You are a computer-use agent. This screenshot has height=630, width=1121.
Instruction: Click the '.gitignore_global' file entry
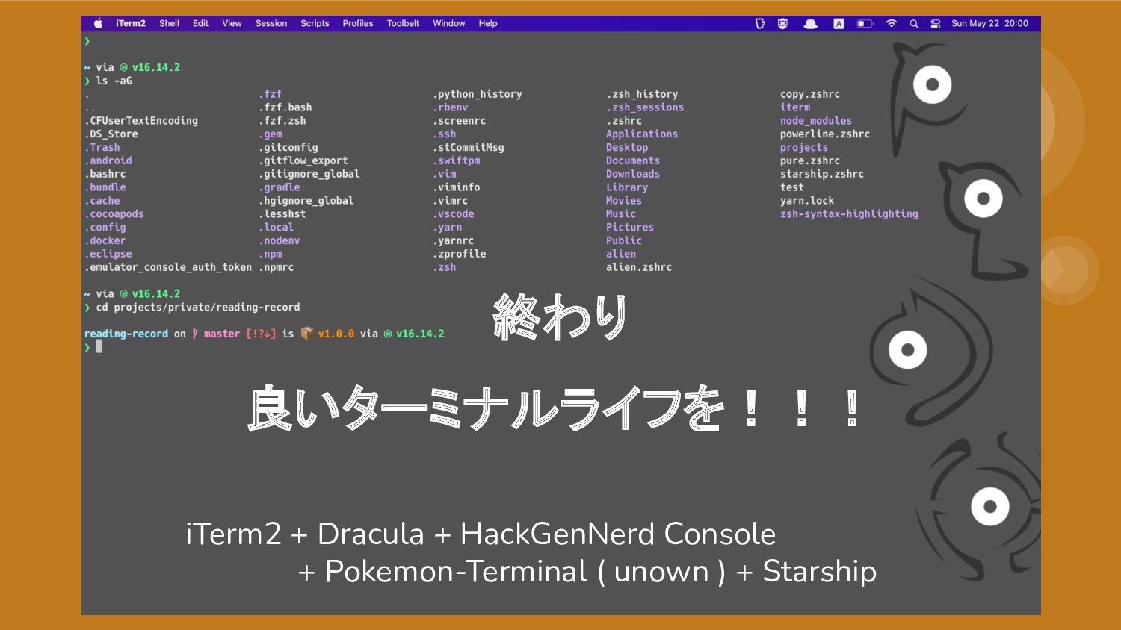pyautogui.click(x=309, y=174)
